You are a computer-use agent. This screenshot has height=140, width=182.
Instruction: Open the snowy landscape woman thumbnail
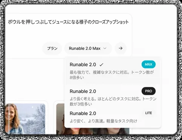click(25, 119)
